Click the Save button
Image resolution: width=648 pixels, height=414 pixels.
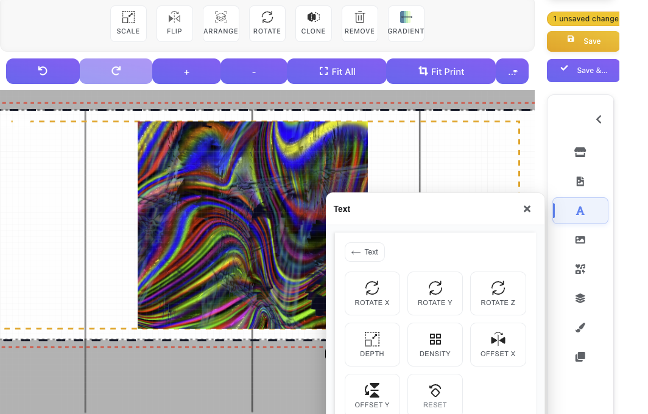coord(583,41)
